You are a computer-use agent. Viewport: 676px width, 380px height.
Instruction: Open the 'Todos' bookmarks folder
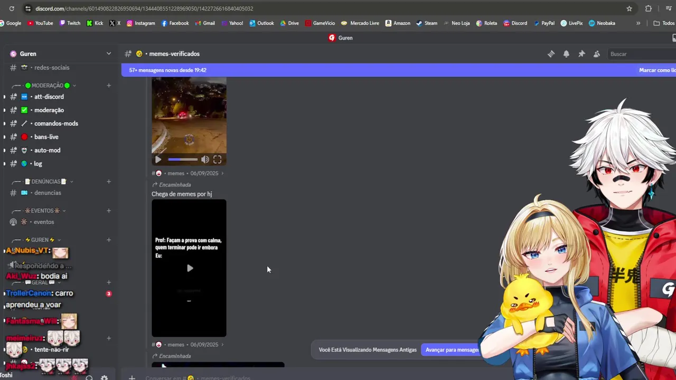coord(664,23)
